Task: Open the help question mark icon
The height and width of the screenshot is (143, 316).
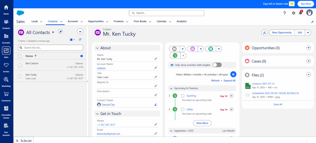Action: click(x=285, y=13)
